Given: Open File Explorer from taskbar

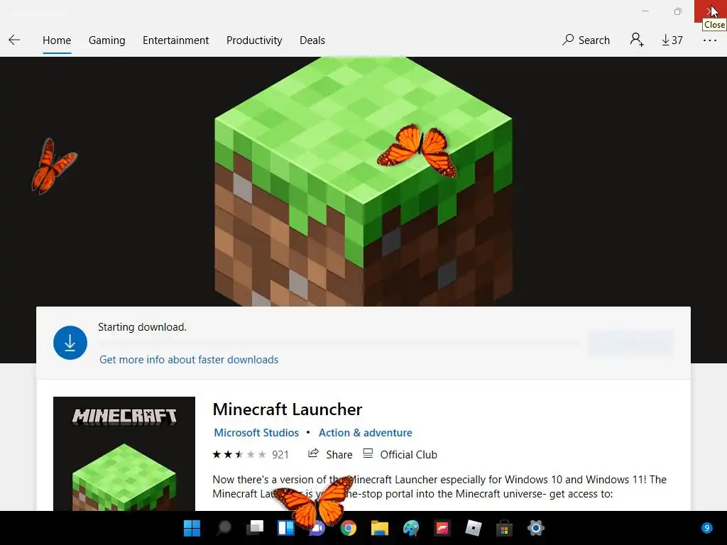Looking at the screenshot, I should pos(379,528).
